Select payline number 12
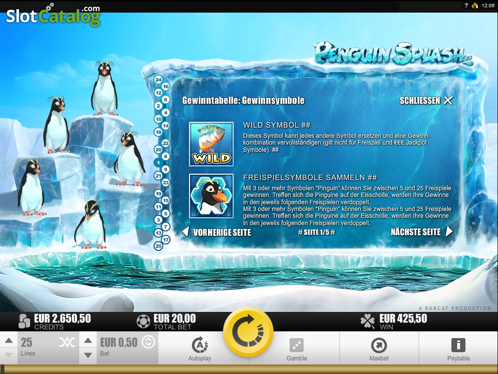 (x=158, y=93)
